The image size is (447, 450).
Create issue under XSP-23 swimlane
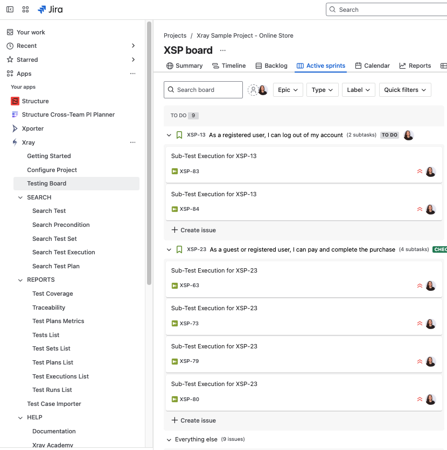[x=194, y=420]
